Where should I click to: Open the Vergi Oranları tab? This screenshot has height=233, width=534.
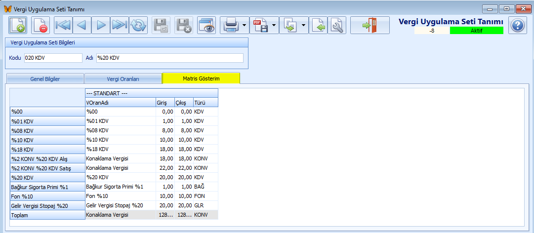tap(123, 78)
